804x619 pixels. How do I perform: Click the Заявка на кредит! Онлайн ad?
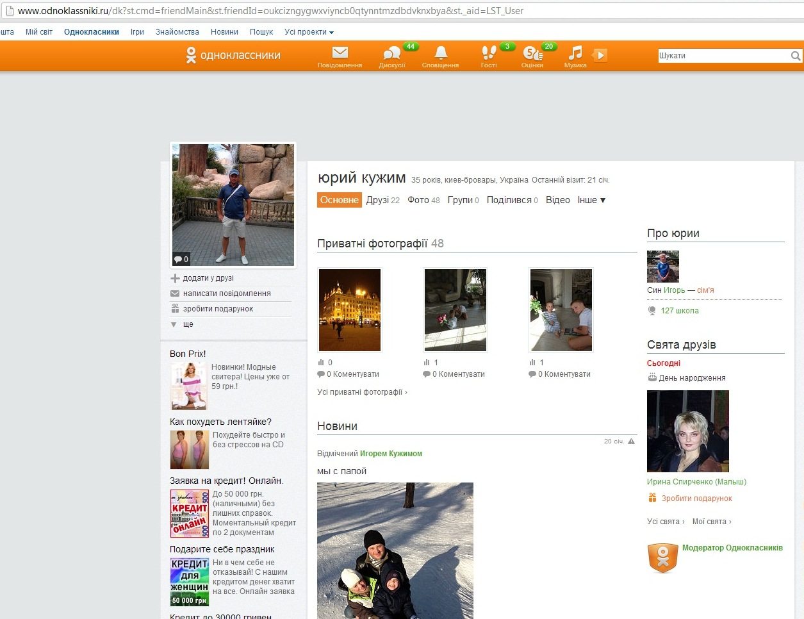point(227,481)
